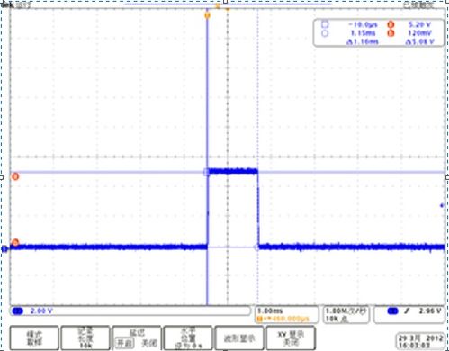Click the round cursor marker at pulse falling edge

coord(256,247)
